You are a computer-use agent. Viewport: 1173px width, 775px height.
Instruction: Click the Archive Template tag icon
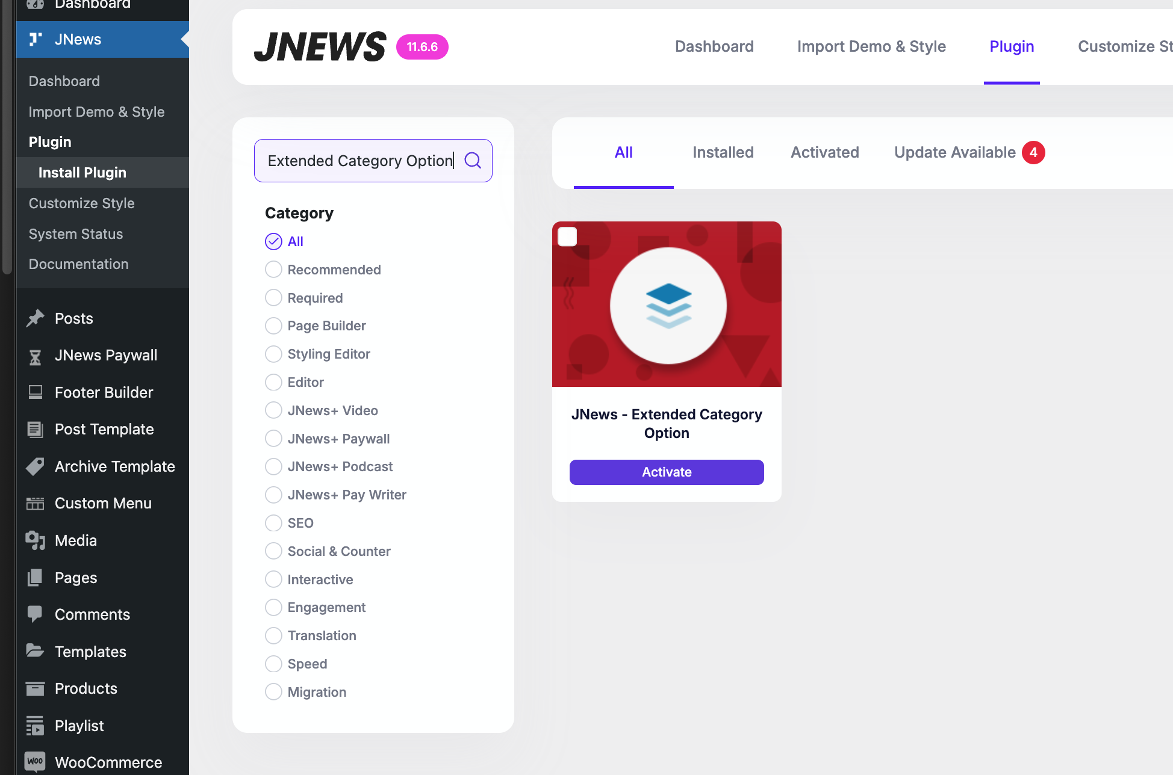[36, 466]
